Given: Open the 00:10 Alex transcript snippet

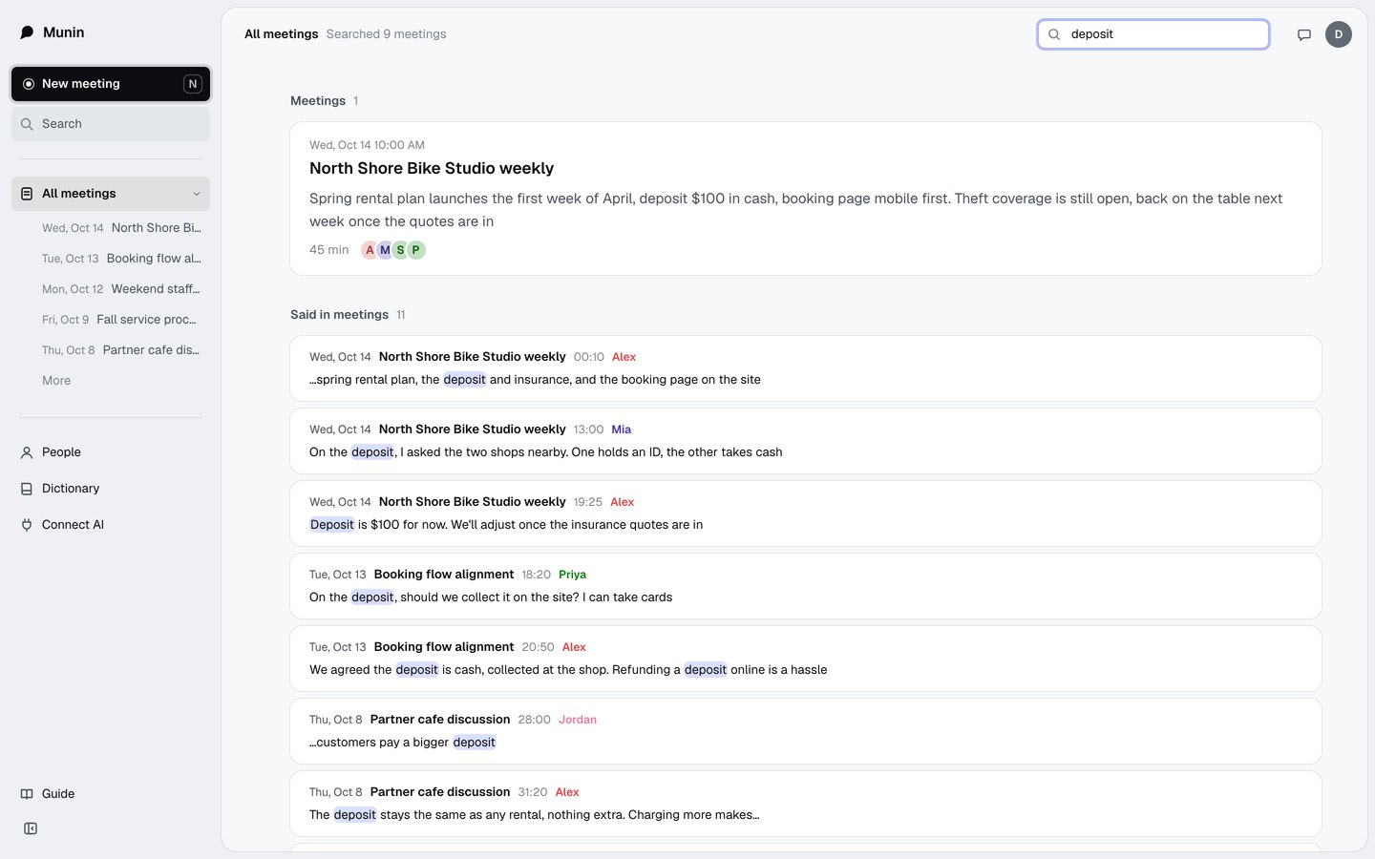Looking at the screenshot, I should (x=806, y=368).
